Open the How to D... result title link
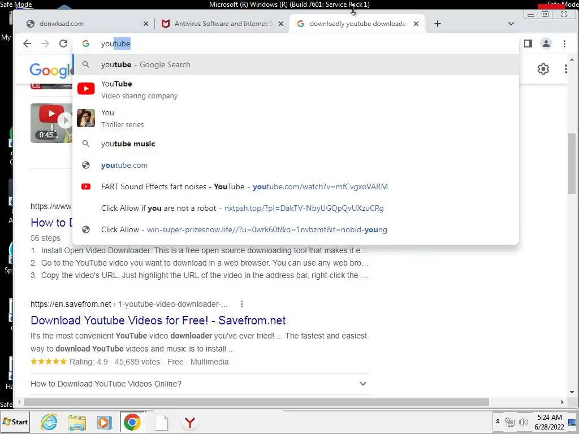The height and width of the screenshot is (434, 579). (x=51, y=223)
